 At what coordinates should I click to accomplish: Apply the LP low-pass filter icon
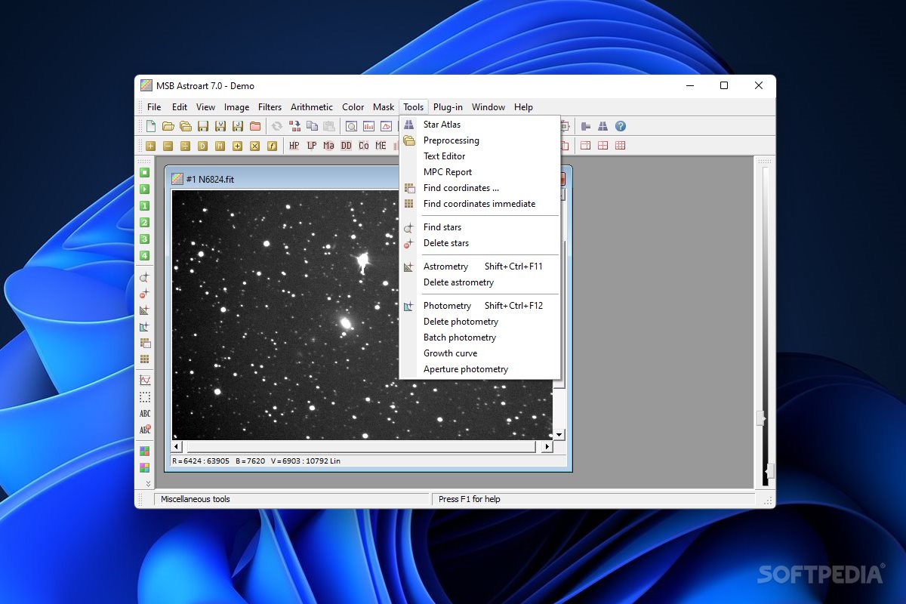click(x=311, y=146)
